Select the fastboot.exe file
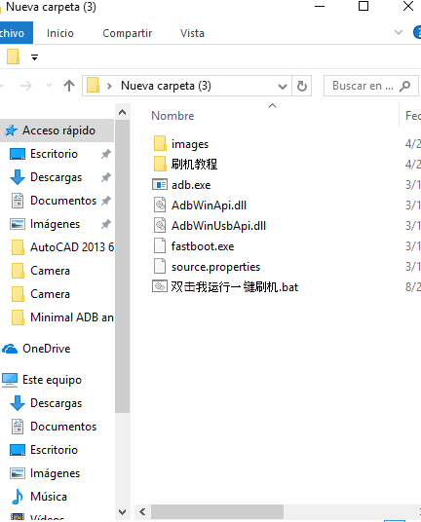Image resolution: width=421 pixels, height=522 pixels. [203, 246]
